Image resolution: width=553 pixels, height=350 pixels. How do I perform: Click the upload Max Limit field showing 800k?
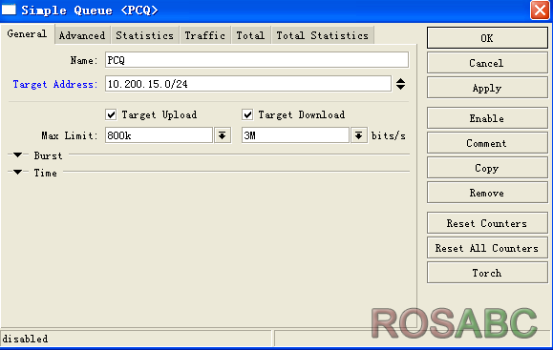(160, 135)
